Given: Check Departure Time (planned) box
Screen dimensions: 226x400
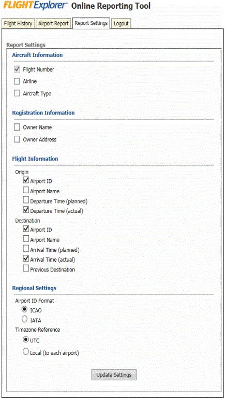Looking at the screenshot, I should [x=26, y=200].
